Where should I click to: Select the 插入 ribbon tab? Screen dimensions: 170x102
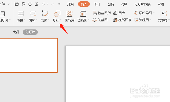click(84, 4)
